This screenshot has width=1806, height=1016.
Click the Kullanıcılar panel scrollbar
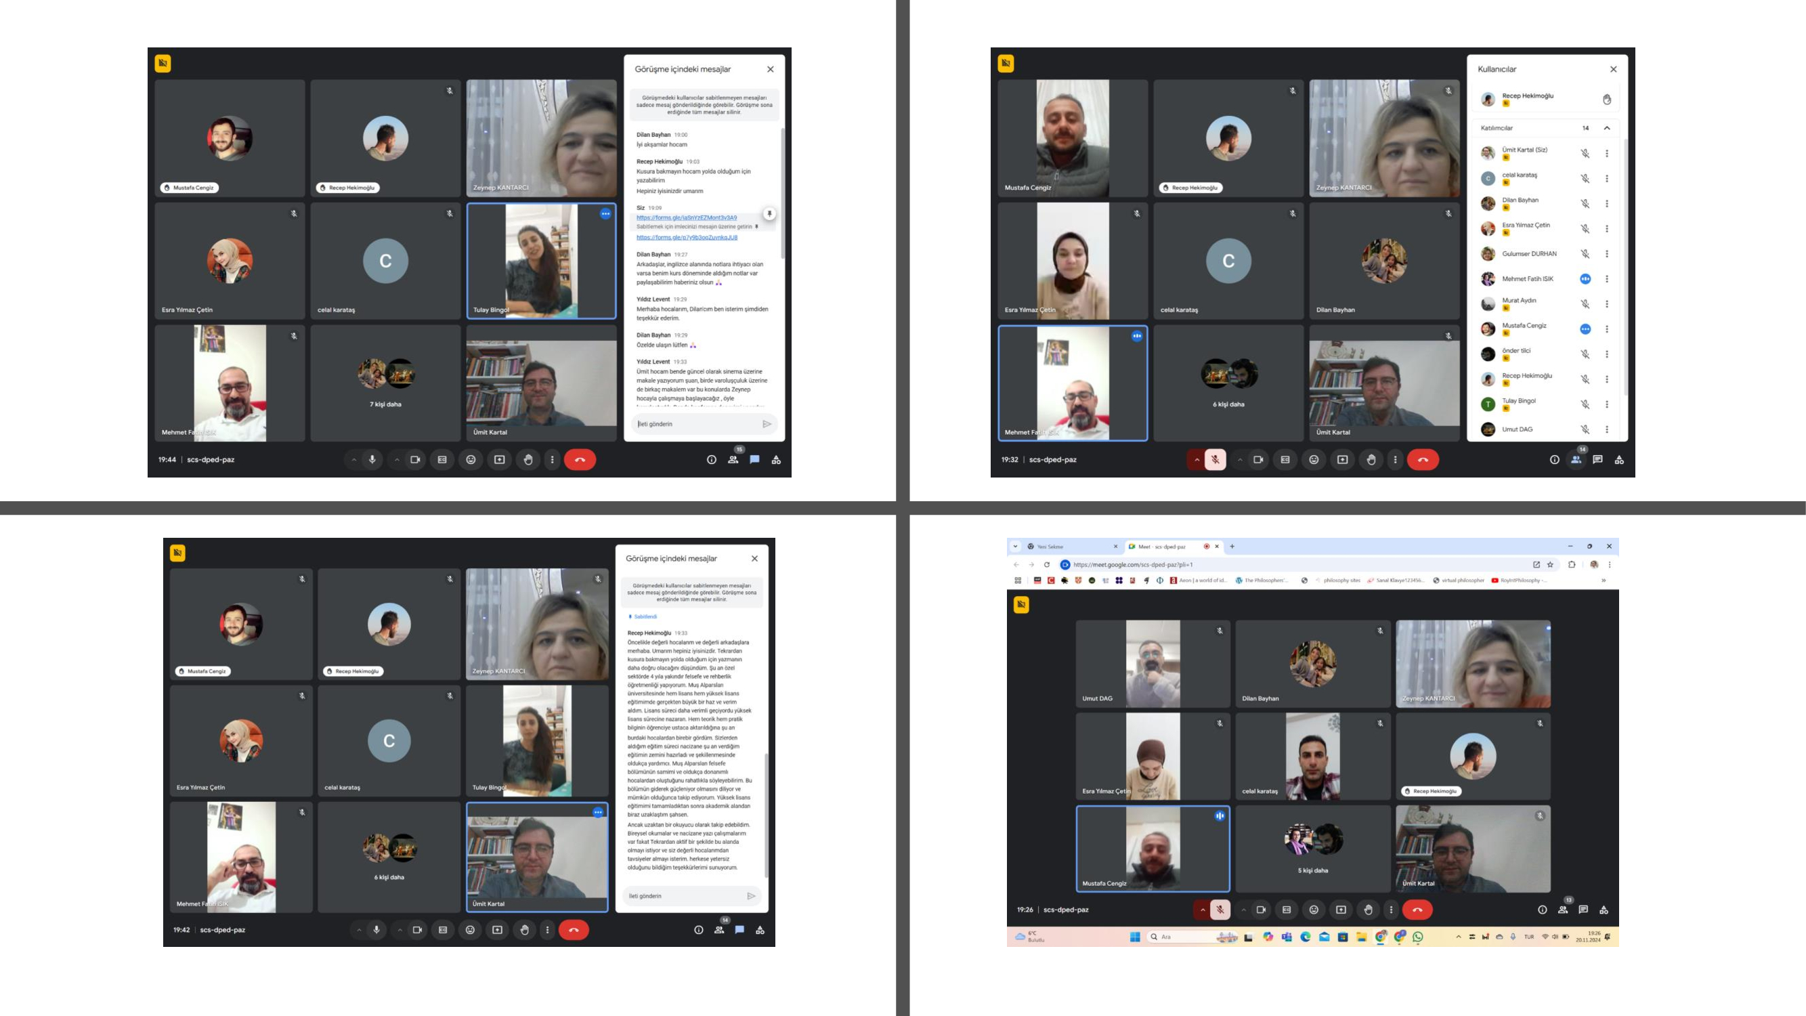[1625, 266]
